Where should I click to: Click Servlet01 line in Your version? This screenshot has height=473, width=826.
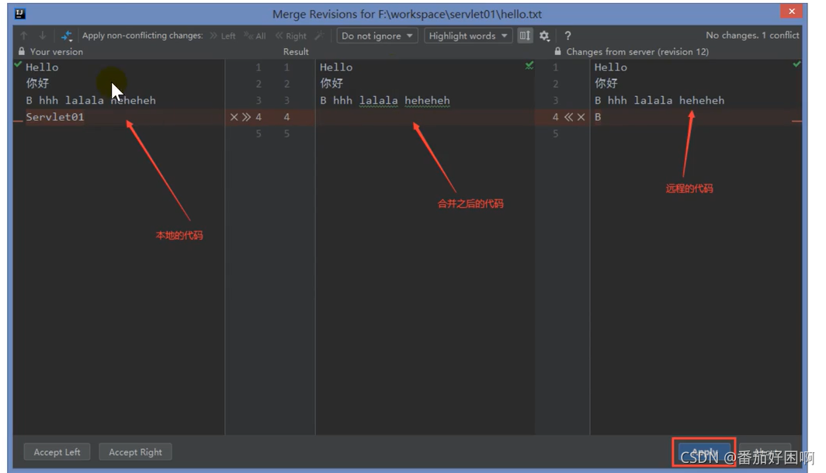coord(55,117)
